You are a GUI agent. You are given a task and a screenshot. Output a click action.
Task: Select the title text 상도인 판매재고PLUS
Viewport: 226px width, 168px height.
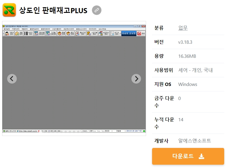point(53,10)
